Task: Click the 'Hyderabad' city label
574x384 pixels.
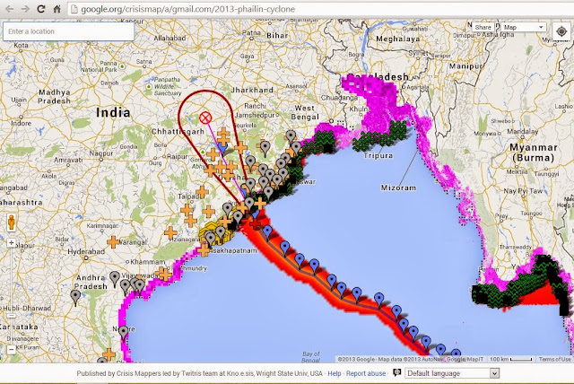Action: click(x=86, y=252)
